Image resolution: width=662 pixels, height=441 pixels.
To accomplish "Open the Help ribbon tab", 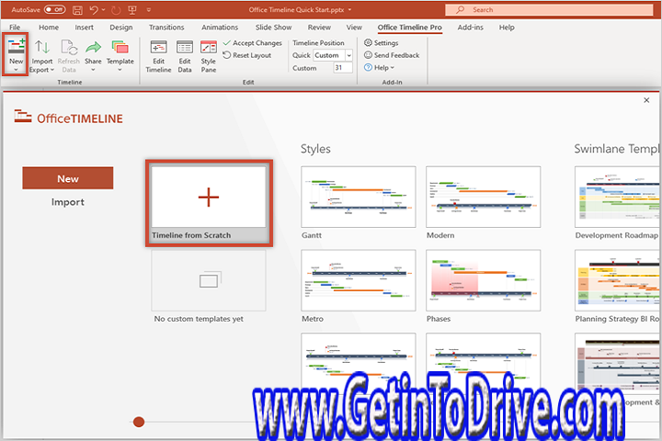I will (x=507, y=28).
